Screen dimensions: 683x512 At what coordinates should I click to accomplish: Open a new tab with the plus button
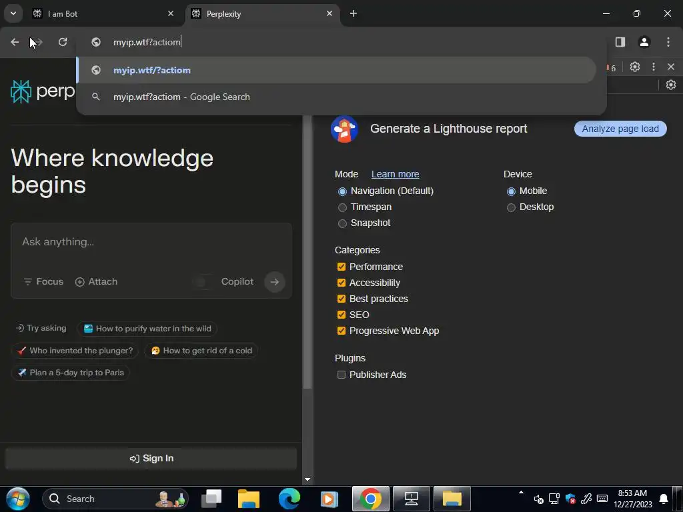click(x=354, y=13)
